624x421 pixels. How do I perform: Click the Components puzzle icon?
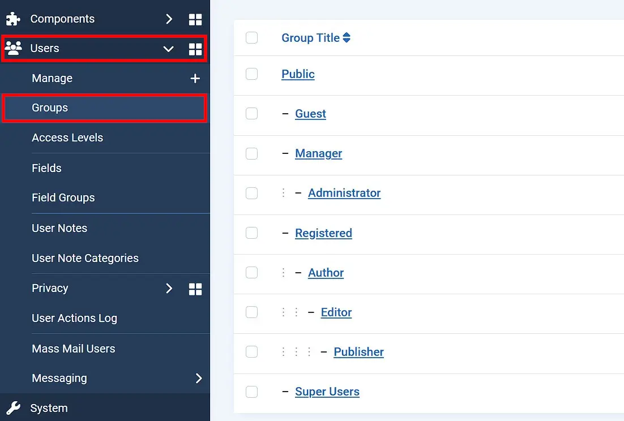[x=12, y=19]
